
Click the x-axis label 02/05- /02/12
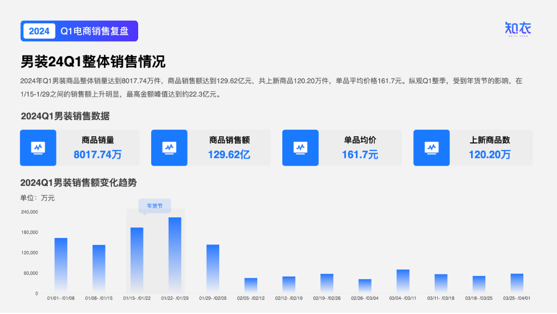click(x=251, y=298)
